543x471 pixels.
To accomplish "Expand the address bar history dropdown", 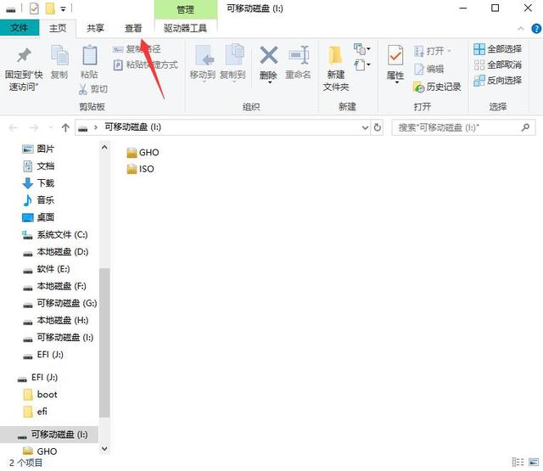I will (x=364, y=127).
